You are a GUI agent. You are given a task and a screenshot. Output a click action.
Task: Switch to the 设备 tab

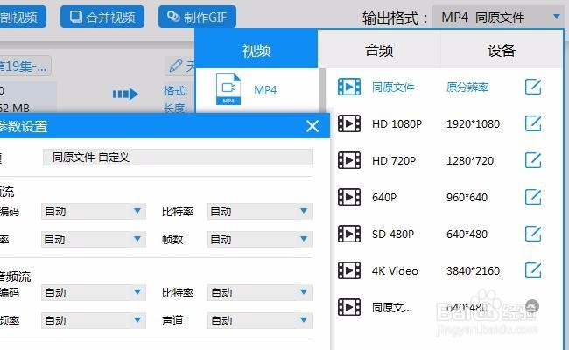click(502, 50)
